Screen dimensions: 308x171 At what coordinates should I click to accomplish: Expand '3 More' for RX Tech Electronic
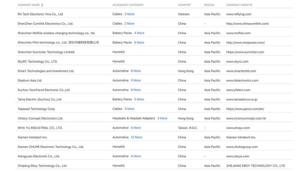129,14
